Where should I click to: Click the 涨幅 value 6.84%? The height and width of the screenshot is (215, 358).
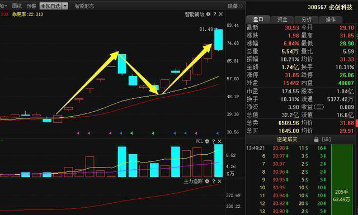(x=291, y=44)
